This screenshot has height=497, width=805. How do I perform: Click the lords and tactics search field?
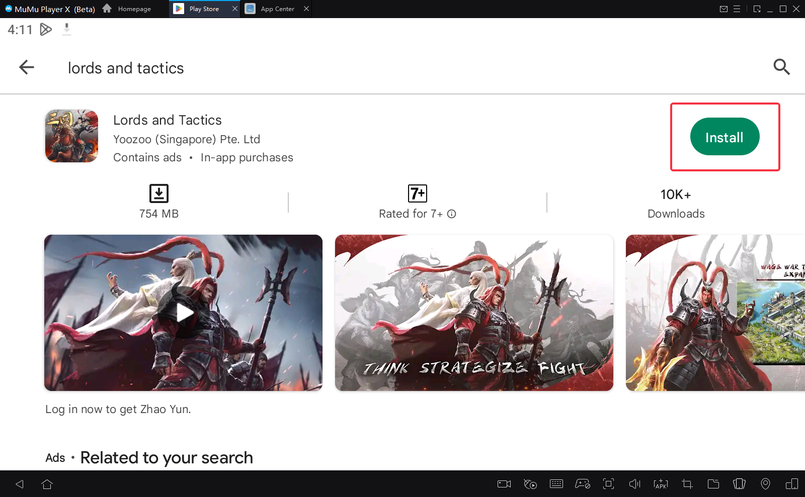coord(126,68)
